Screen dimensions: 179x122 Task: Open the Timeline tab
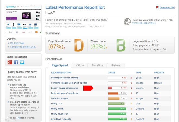point(97,65)
